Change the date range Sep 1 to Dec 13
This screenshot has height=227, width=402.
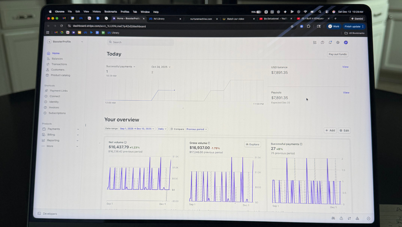click(137, 129)
